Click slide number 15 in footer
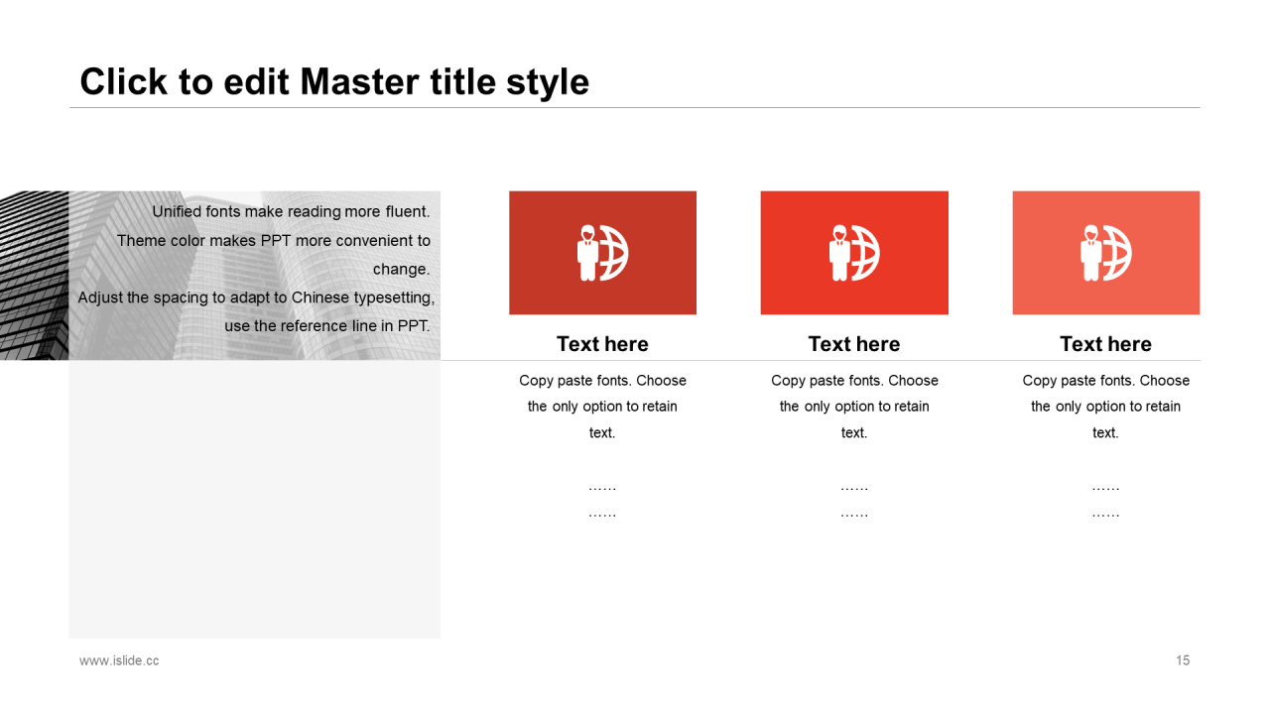Screen dimensions: 1270x714 [x=1183, y=660]
